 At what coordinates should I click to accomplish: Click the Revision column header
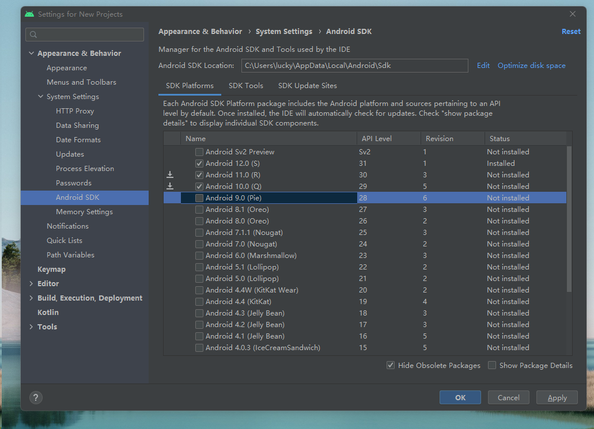tap(453, 139)
